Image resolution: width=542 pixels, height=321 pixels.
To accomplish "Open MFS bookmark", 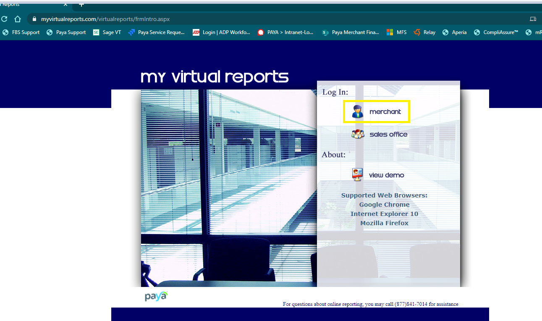I will (396, 32).
